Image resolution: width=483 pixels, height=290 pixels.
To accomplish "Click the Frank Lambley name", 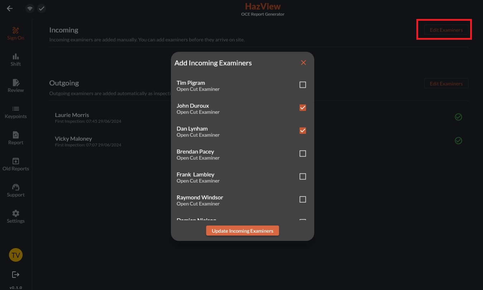I will [196, 174].
